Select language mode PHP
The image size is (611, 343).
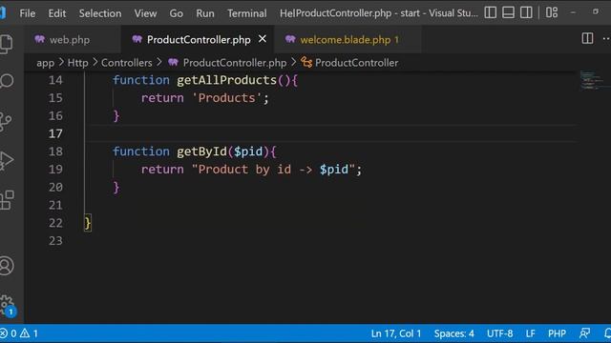click(557, 333)
